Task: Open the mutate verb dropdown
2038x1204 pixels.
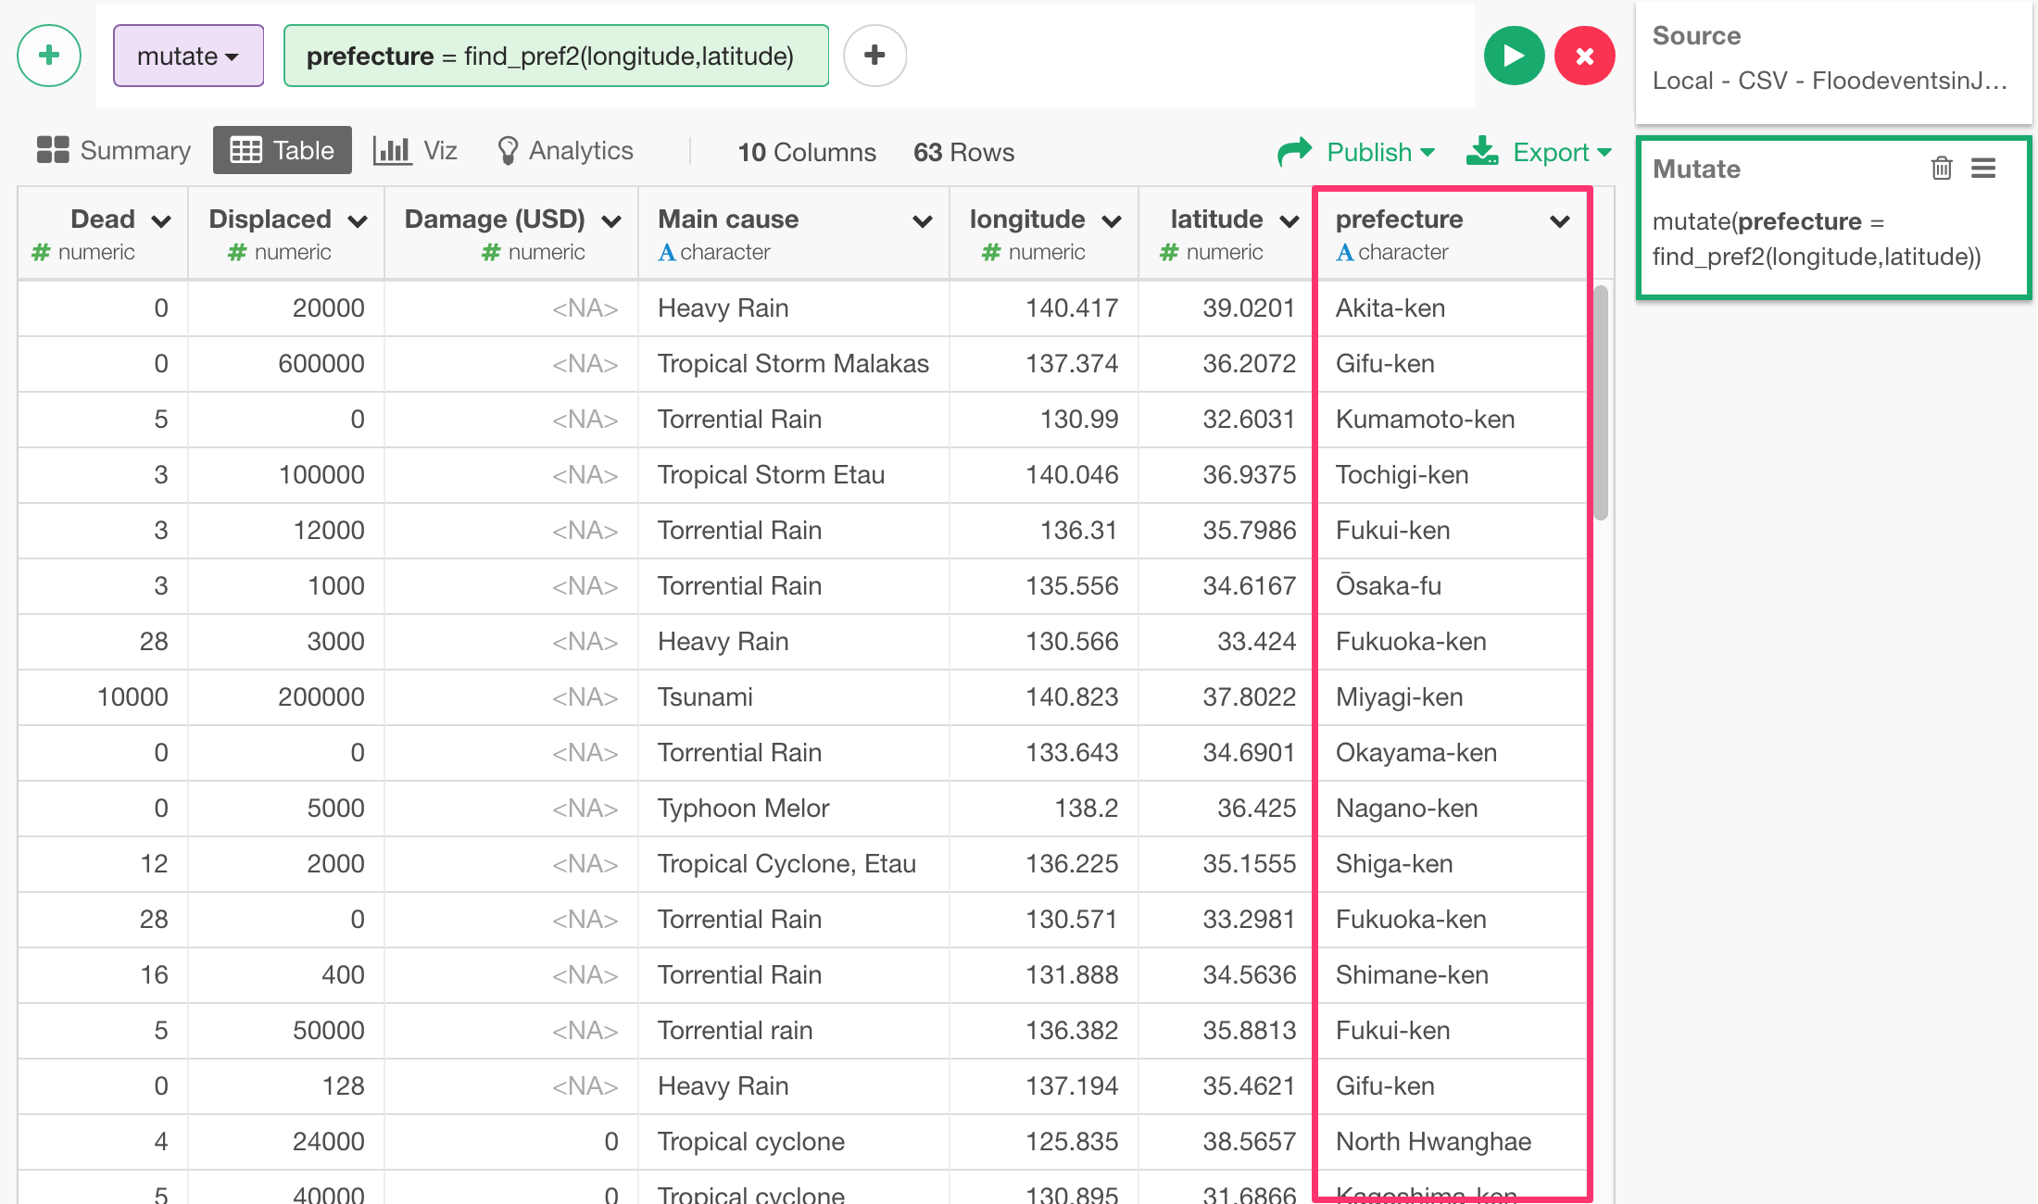Action: click(x=188, y=55)
